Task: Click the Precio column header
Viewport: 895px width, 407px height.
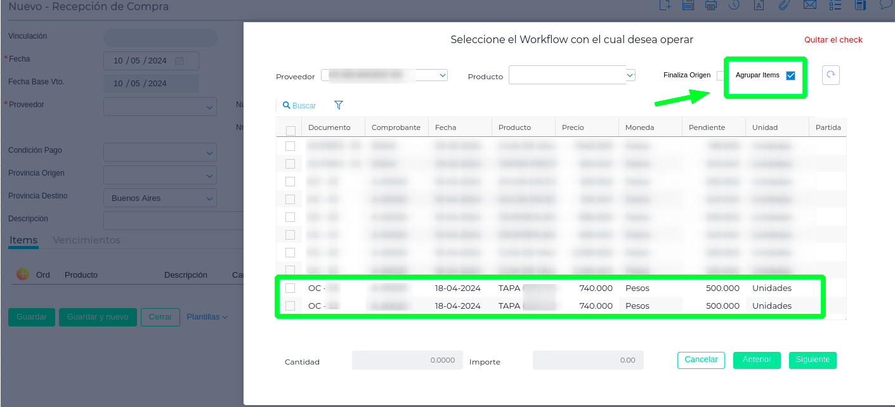Action: (587, 127)
